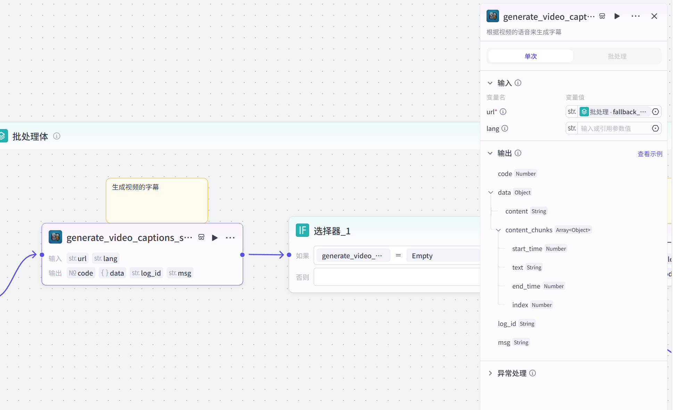673x410 pixels.
Task: Open the reference picker for the lang value
Action: point(655,128)
